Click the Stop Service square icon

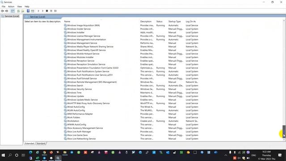pos(47,11)
